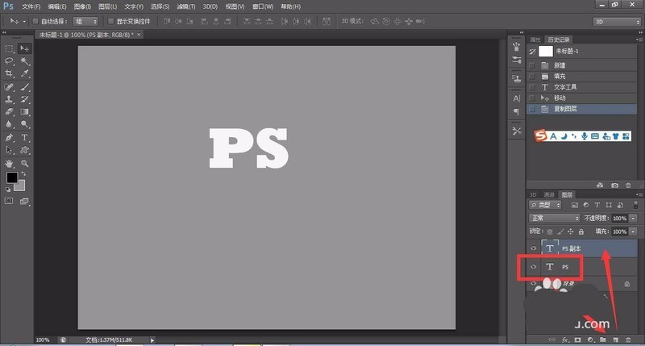Open the blend mode 正常 dropdown
This screenshot has height=346, width=645.
click(554, 218)
